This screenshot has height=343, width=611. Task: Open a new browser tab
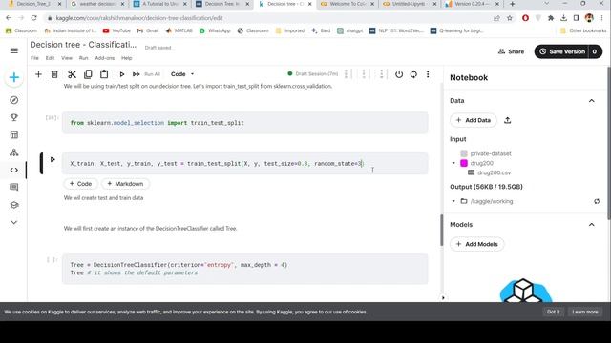513,4
